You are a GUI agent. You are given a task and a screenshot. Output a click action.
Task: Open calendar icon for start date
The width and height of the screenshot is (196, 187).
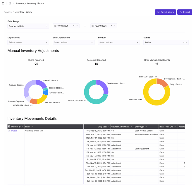[x=55, y=26]
